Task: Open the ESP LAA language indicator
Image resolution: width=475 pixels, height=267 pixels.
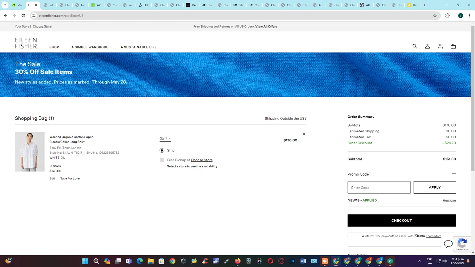Action: [429, 261]
